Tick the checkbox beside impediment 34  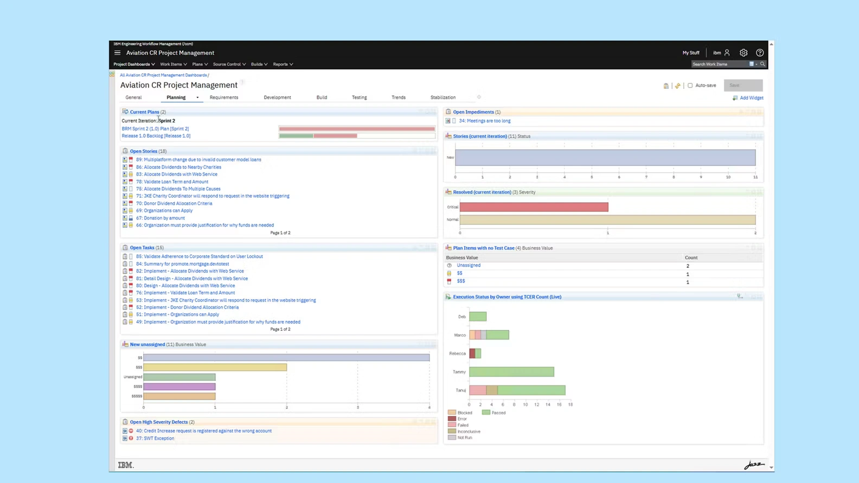tap(454, 121)
